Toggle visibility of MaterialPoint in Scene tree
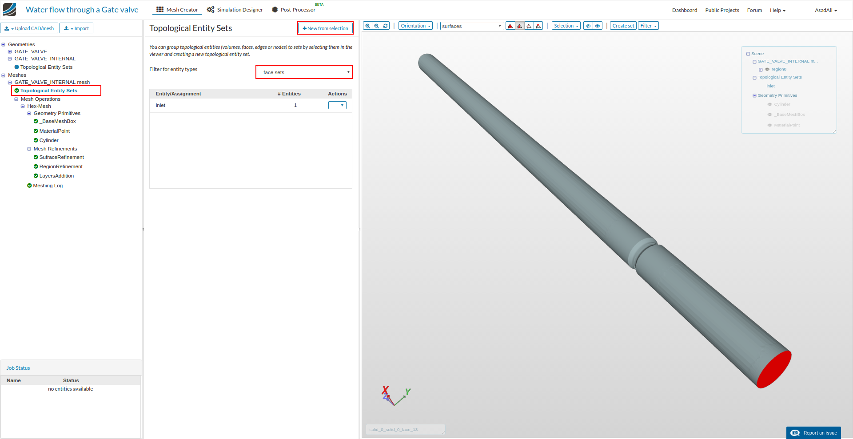The height and width of the screenshot is (439, 853). click(770, 125)
